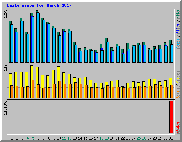Click day 8 on the x-axis
Screen dimensions: 182x142
[x=49, y=138]
